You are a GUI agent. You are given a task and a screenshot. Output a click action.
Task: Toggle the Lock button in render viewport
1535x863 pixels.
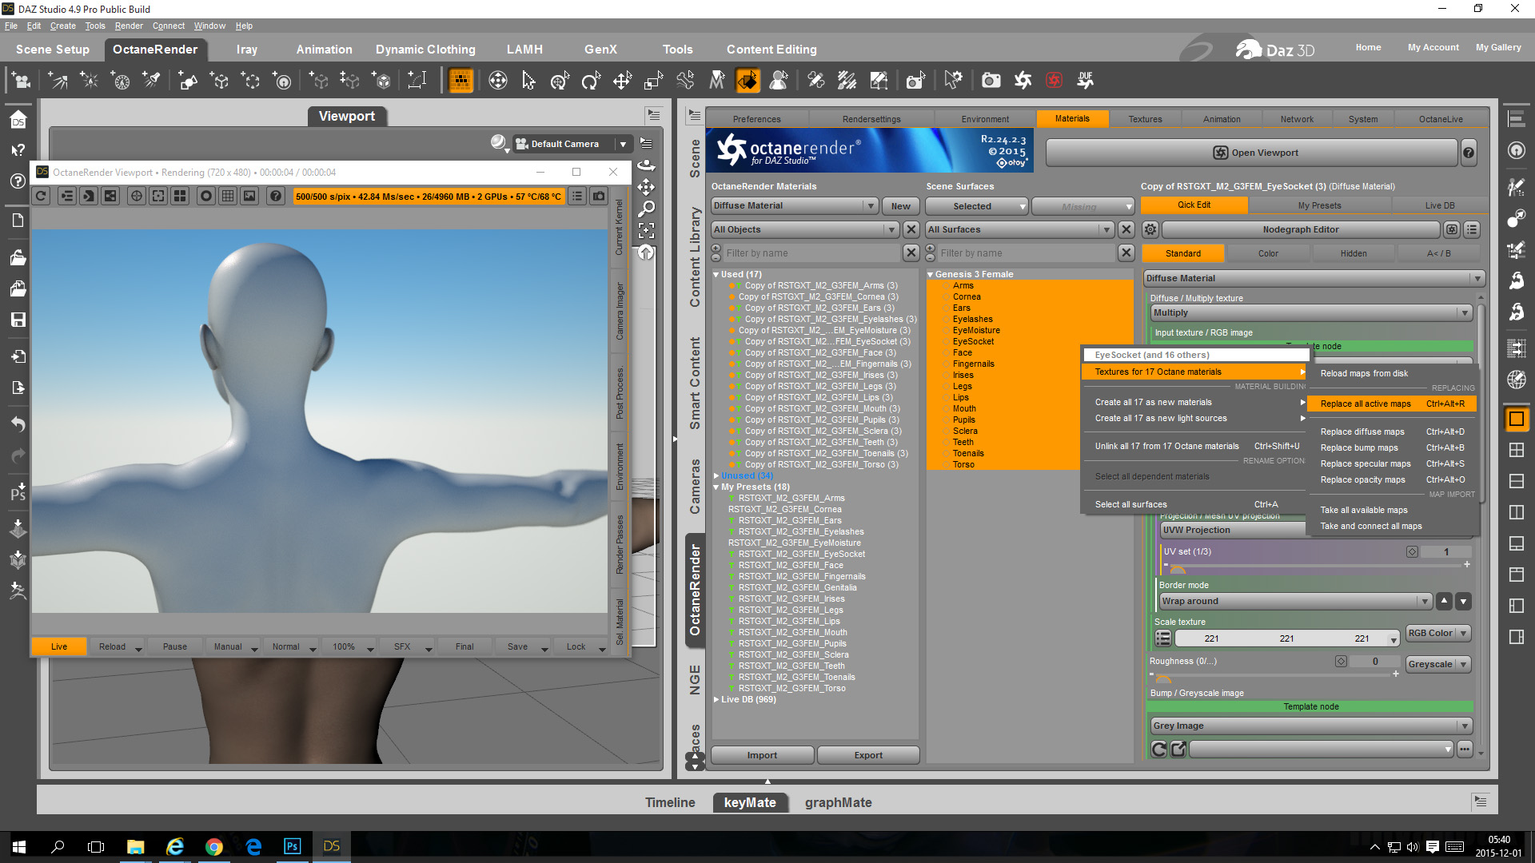click(x=576, y=646)
